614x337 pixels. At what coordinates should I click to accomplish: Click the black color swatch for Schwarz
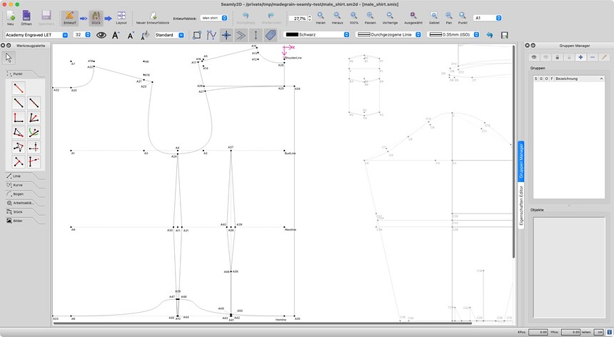tap(292, 35)
